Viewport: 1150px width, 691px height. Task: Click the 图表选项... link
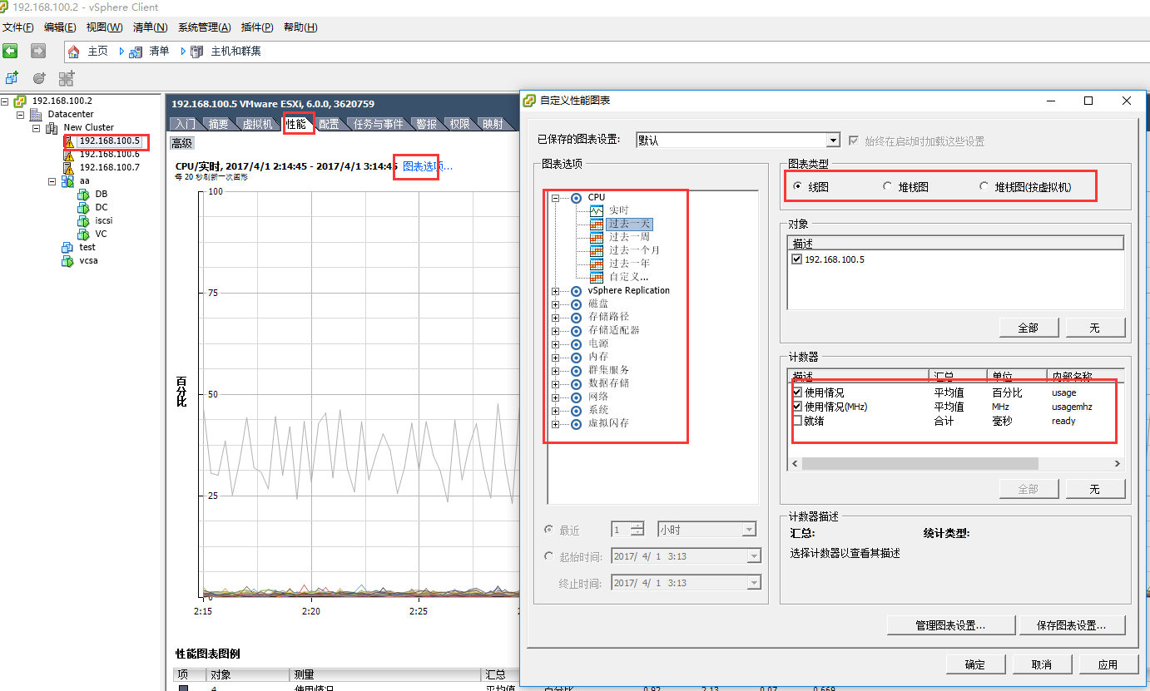pos(428,166)
